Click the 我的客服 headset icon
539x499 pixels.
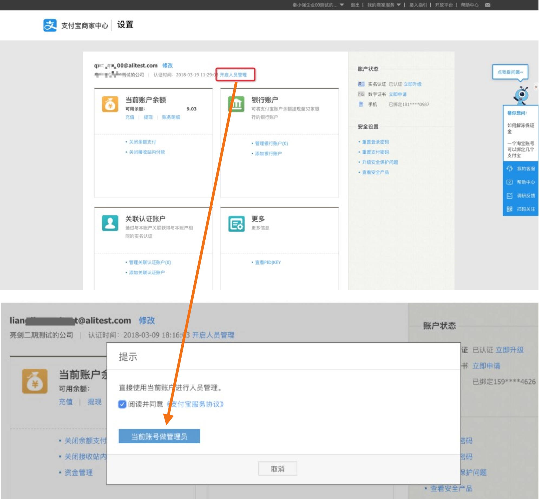pyautogui.click(x=510, y=169)
